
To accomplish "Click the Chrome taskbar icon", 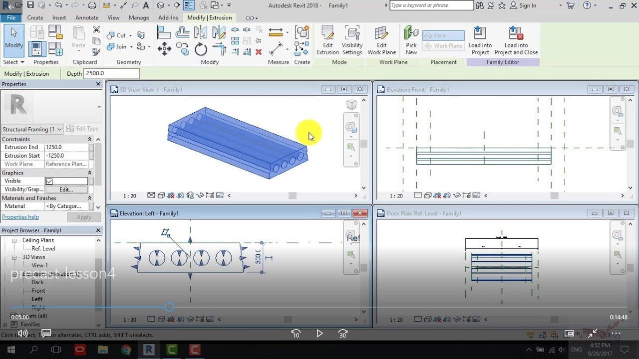I will (125, 350).
